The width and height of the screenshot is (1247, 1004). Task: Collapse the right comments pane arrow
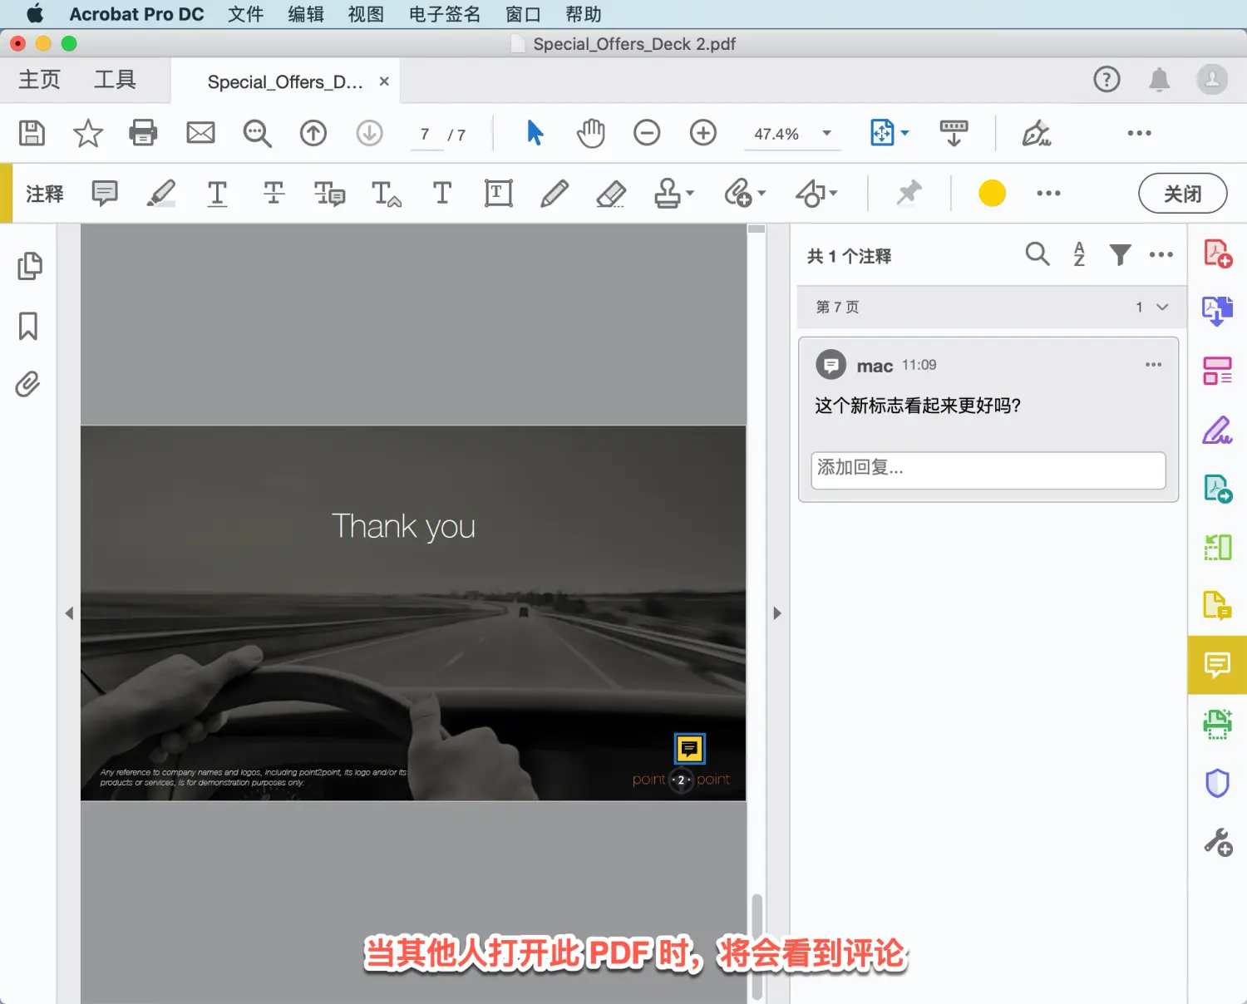[777, 613]
